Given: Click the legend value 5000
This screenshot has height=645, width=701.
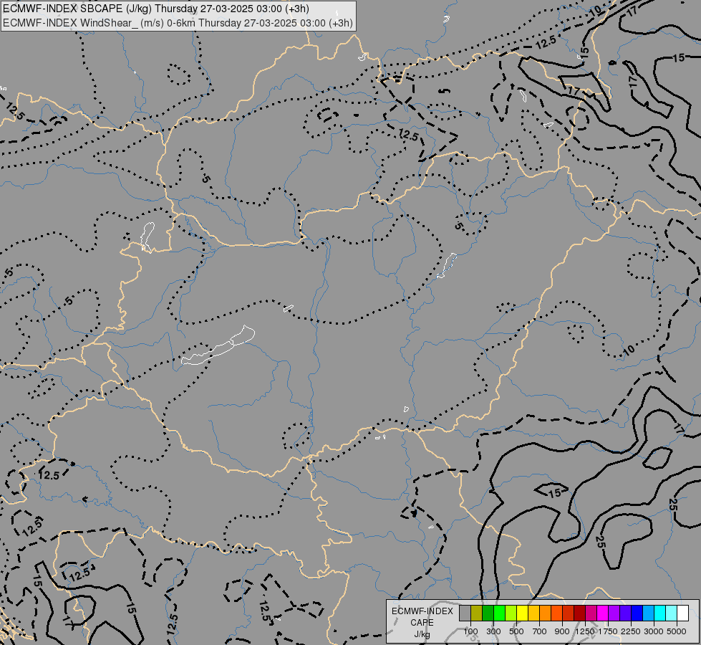Looking at the screenshot, I should tap(677, 631).
